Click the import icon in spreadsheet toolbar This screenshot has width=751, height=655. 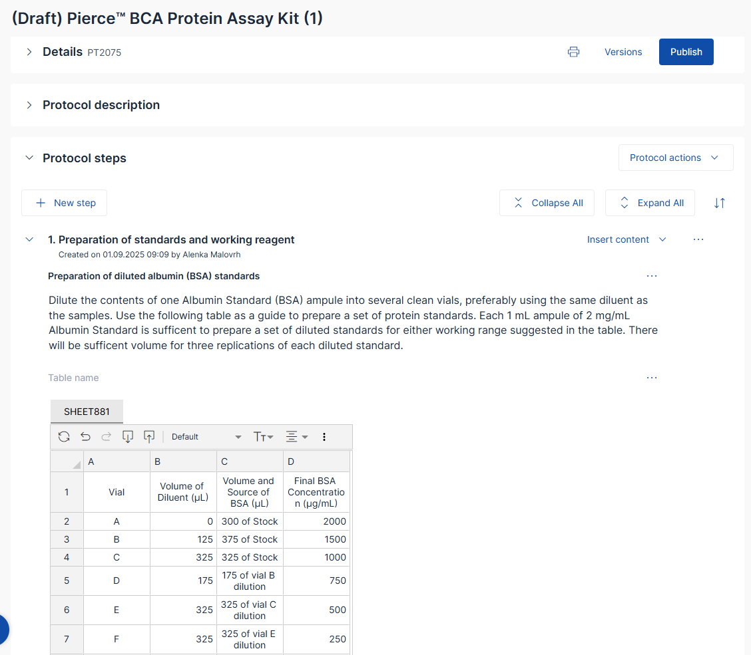click(x=128, y=437)
